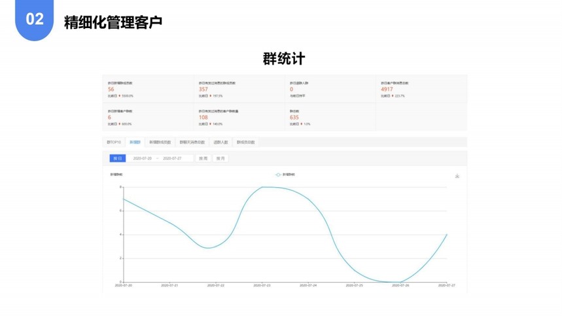
Task: Click the stat value 4917
Action: tap(387, 89)
